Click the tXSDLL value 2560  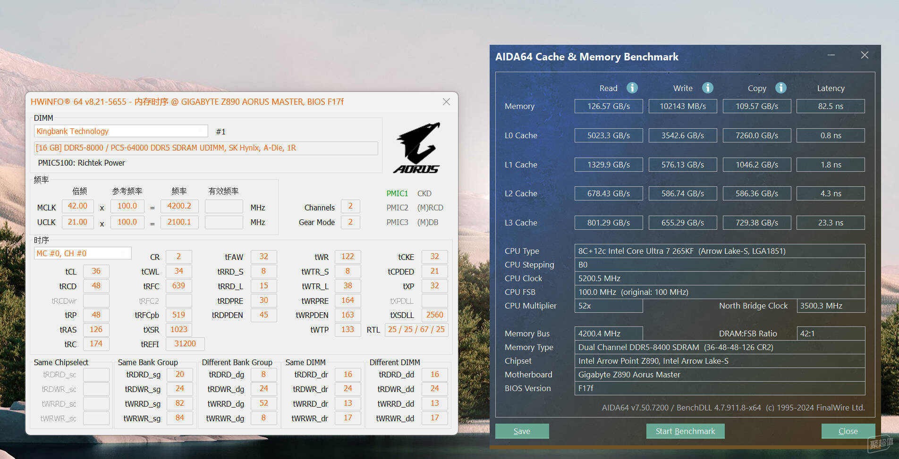pyautogui.click(x=435, y=315)
